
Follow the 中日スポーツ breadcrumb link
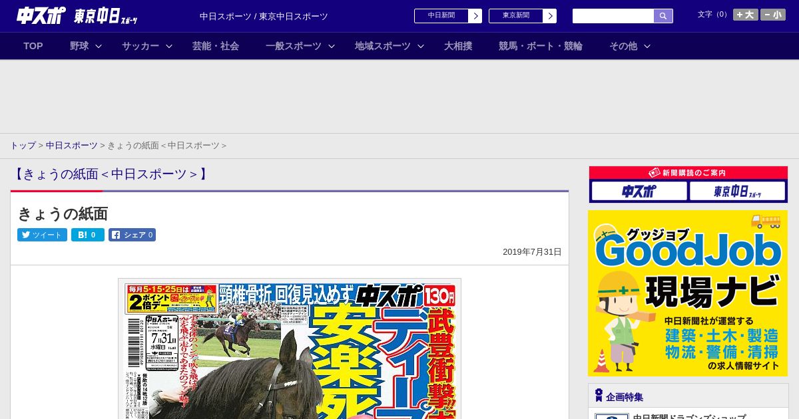(72, 146)
